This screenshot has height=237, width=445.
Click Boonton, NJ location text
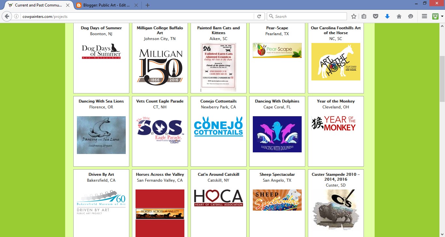[x=101, y=34]
